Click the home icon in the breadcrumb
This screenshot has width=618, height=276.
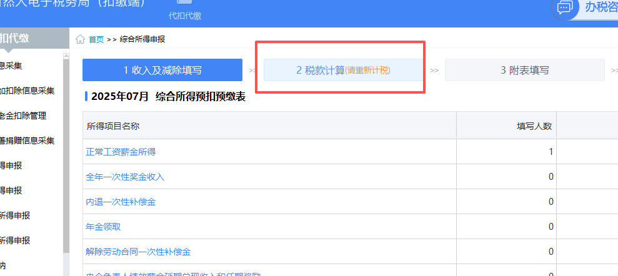[81, 39]
